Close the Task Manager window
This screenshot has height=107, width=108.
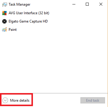(101, 4)
